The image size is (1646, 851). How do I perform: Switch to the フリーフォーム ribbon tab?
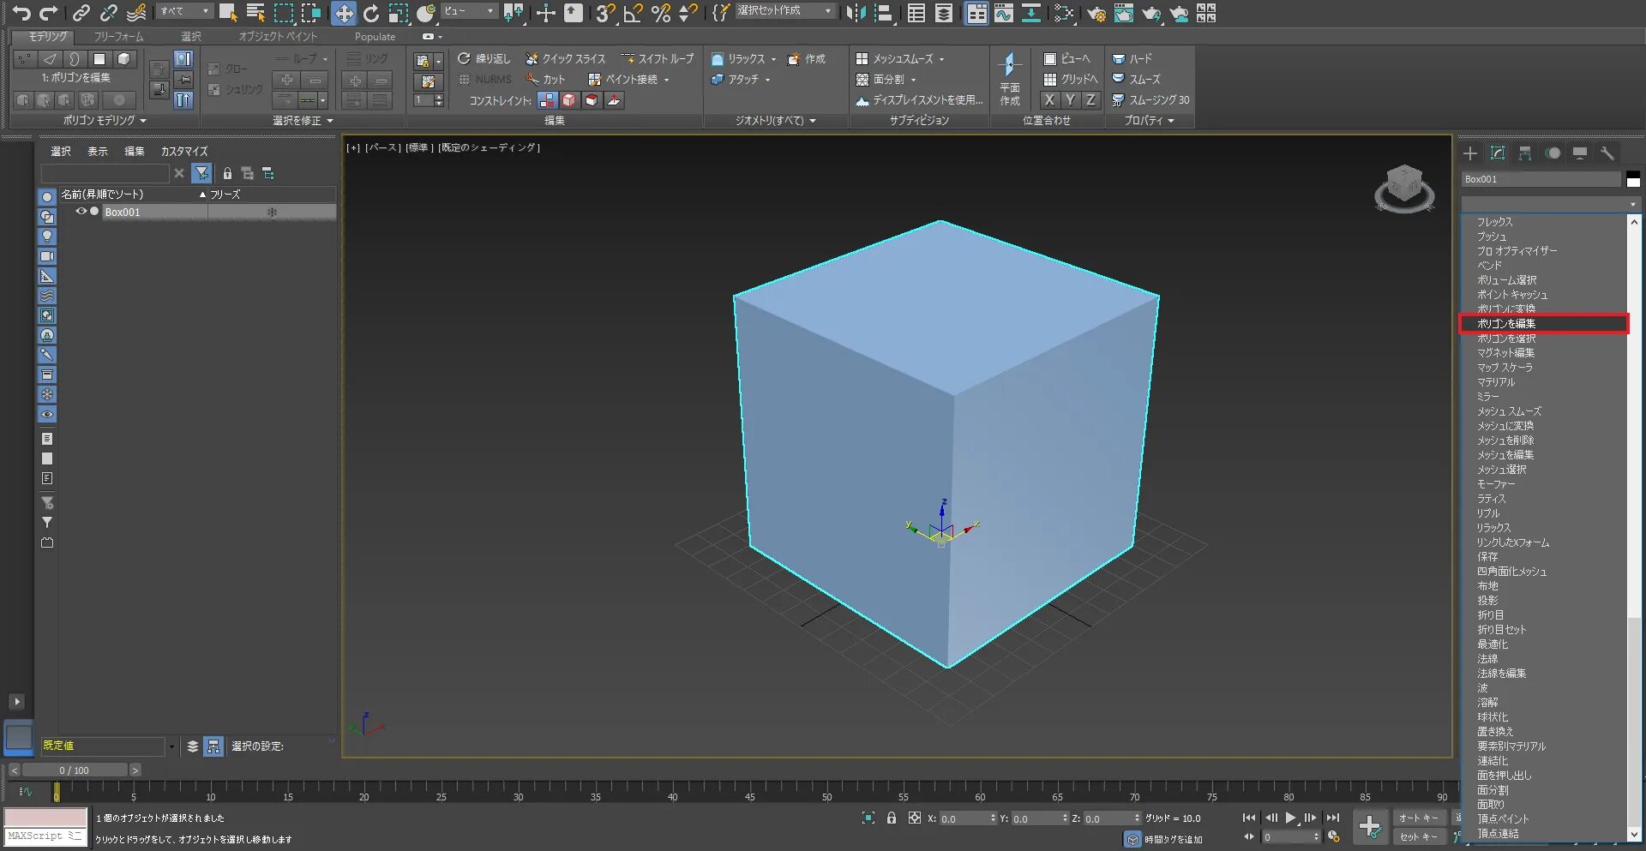[x=118, y=37]
